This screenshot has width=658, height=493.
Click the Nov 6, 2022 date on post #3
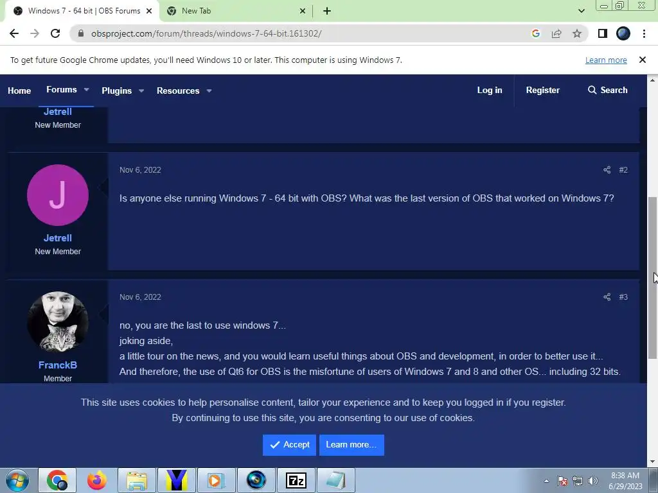click(140, 297)
